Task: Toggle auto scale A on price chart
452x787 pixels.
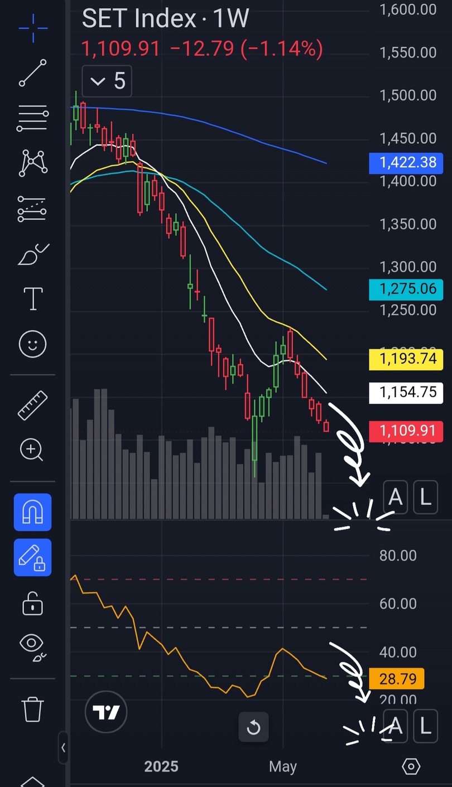Action: coord(395,496)
